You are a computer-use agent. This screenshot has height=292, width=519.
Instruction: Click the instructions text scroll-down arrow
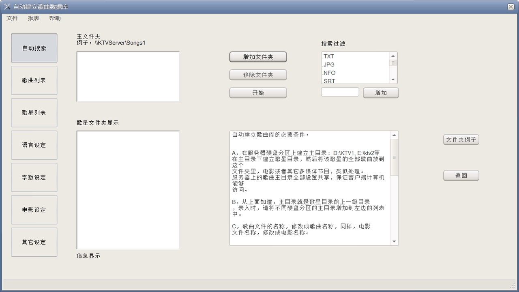coord(394,242)
